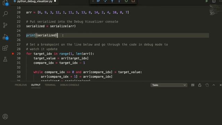Click Step Over in debug toolbar
Viewport: 222px width, 125px height.
105,1
